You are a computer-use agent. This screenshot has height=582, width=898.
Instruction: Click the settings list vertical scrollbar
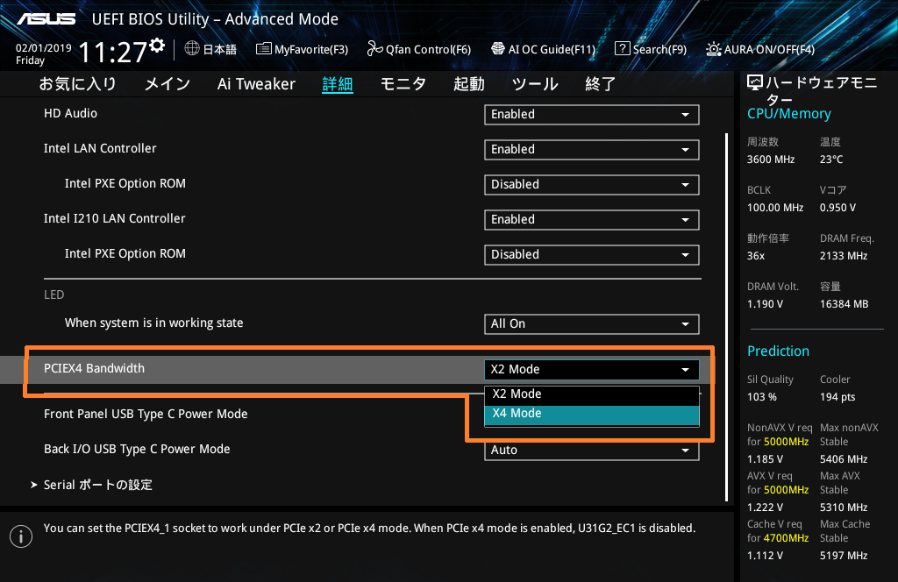726,317
